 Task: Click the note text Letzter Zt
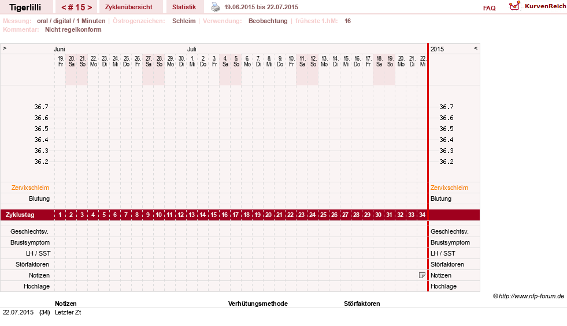[x=68, y=312]
